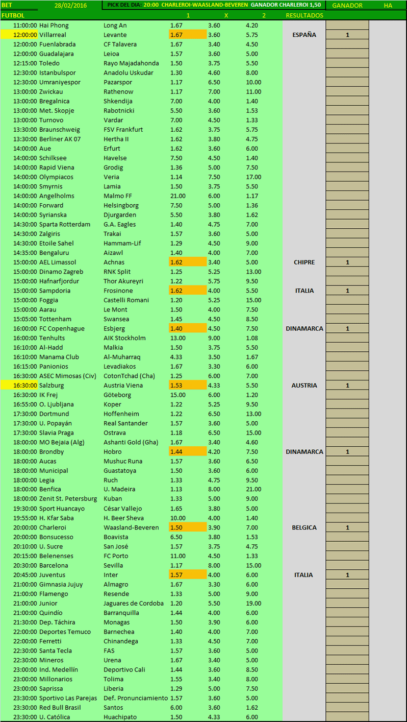Select Def. Pronunciamiento cell

tap(136, 698)
